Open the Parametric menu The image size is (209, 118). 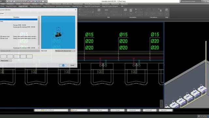coord(26,4)
